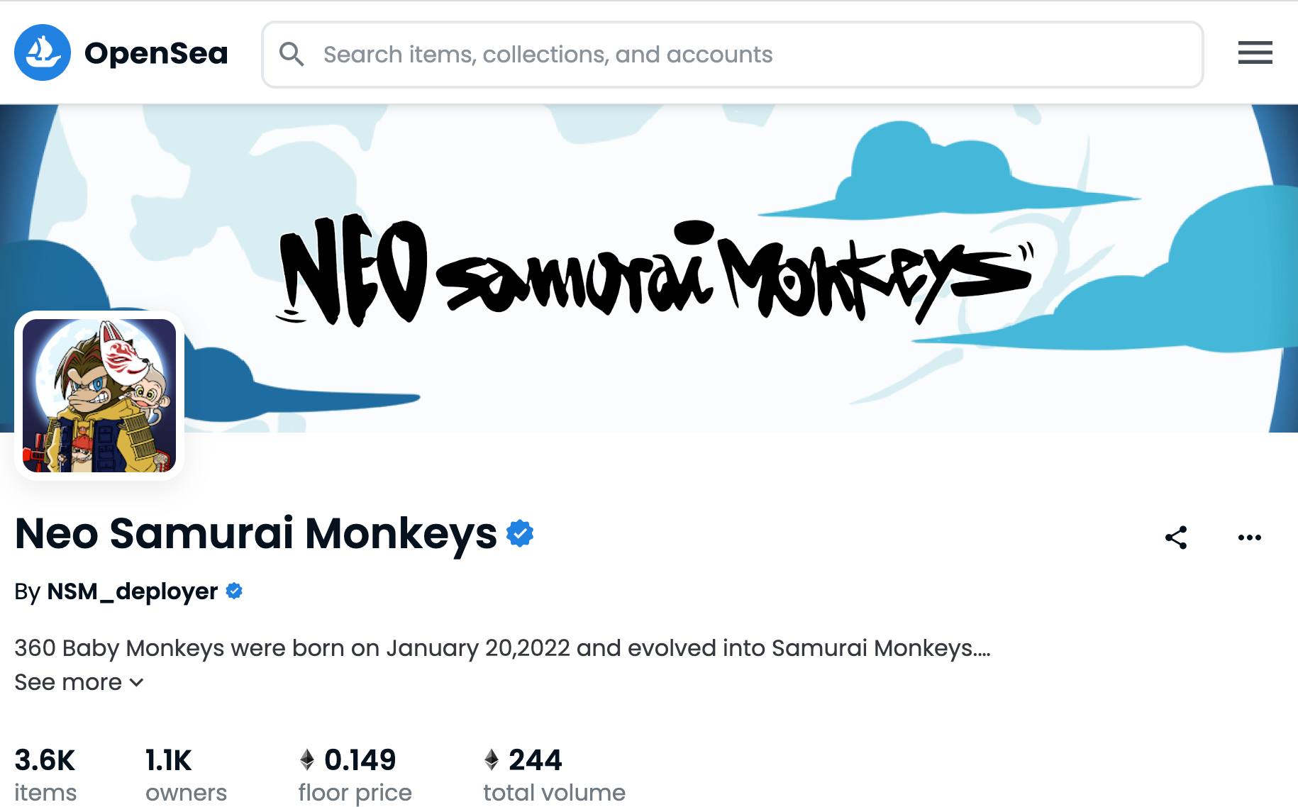Click the Ethereum icon beside total volume

click(x=492, y=760)
